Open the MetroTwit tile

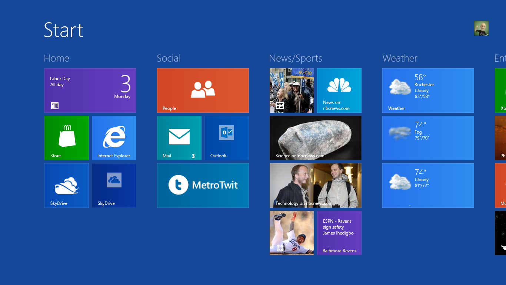(x=203, y=186)
